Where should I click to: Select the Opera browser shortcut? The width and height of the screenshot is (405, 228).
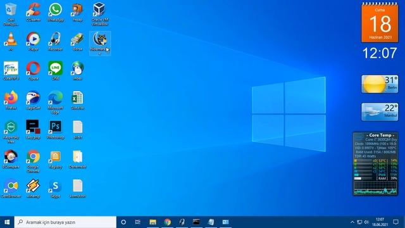click(x=34, y=71)
